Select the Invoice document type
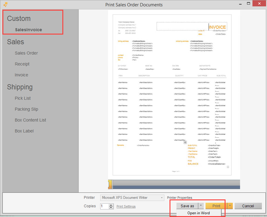Viewport: 267px width, 217px height. point(21,75)
